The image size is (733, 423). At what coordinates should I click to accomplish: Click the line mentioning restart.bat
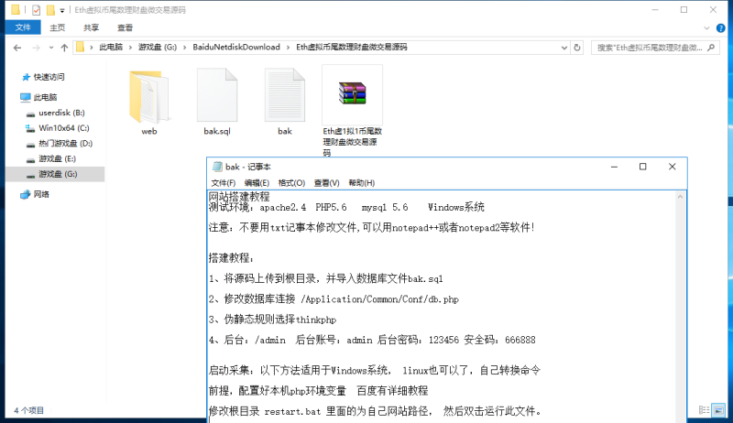click(x=376, y=411)
